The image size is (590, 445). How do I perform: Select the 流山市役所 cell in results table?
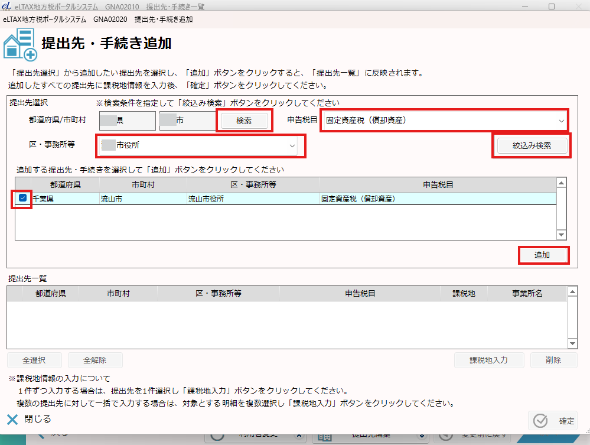(252, 199)
